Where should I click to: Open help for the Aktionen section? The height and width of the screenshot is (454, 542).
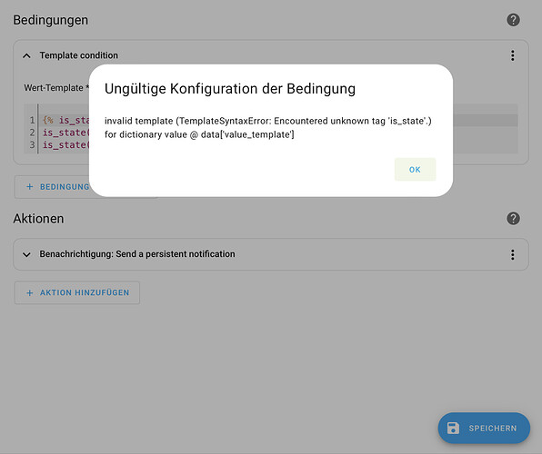pyautogui.click(x=513, y=219)
